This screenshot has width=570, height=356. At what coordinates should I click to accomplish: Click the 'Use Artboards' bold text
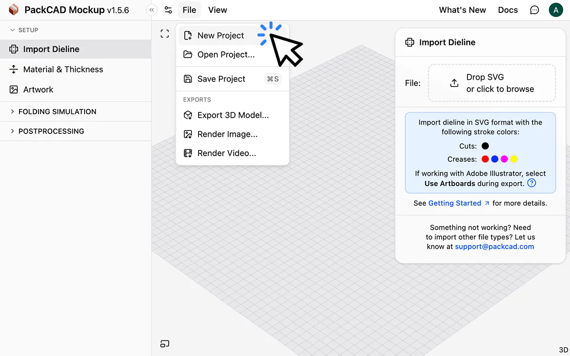coord(450,183)
